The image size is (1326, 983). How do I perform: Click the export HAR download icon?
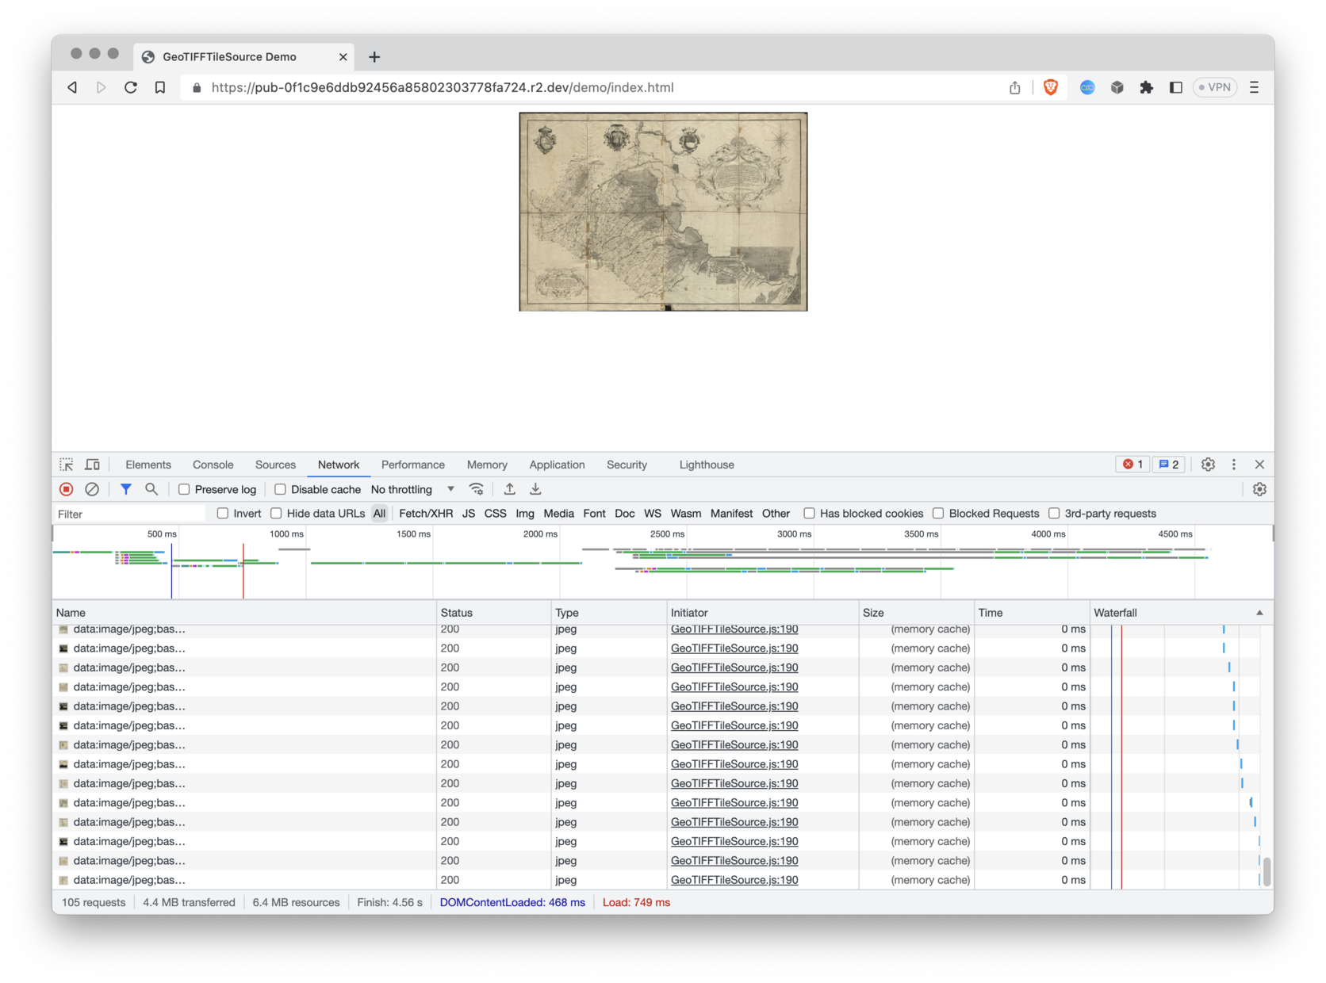pyautogui.click(x=535, y=489)
